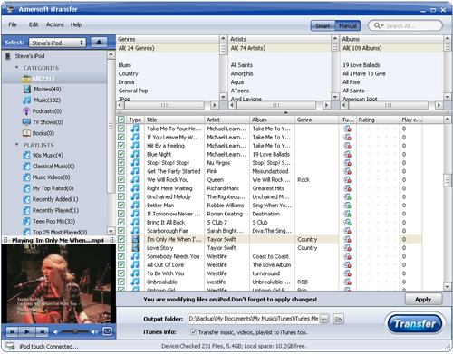Click the Steve's iPod device icon
Viewport: 453px width, 354px height.
8,56
